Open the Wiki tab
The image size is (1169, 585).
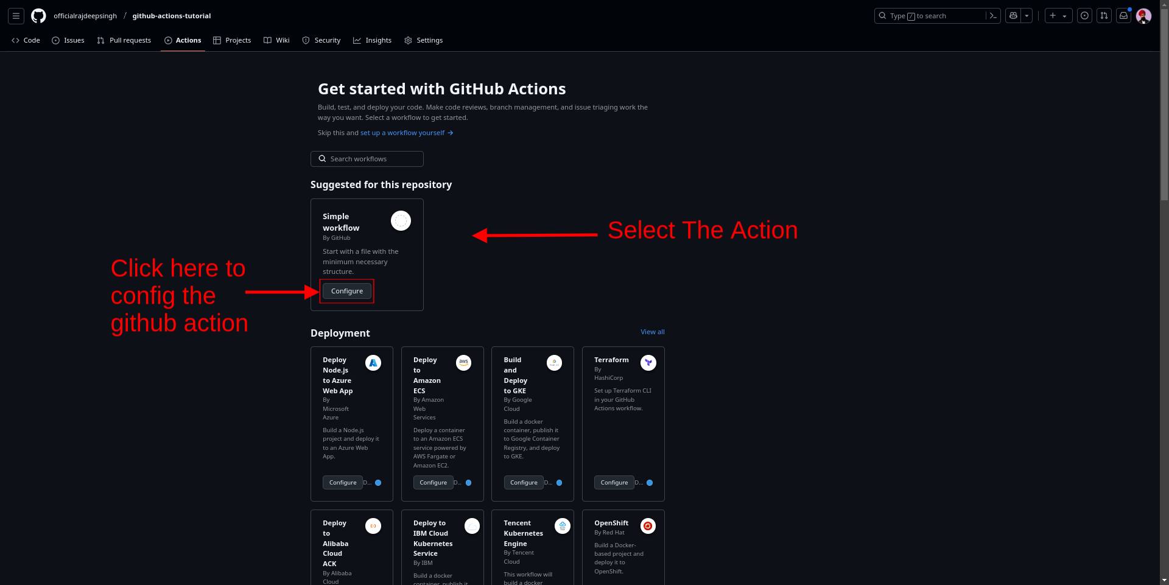tap(276, 40)
